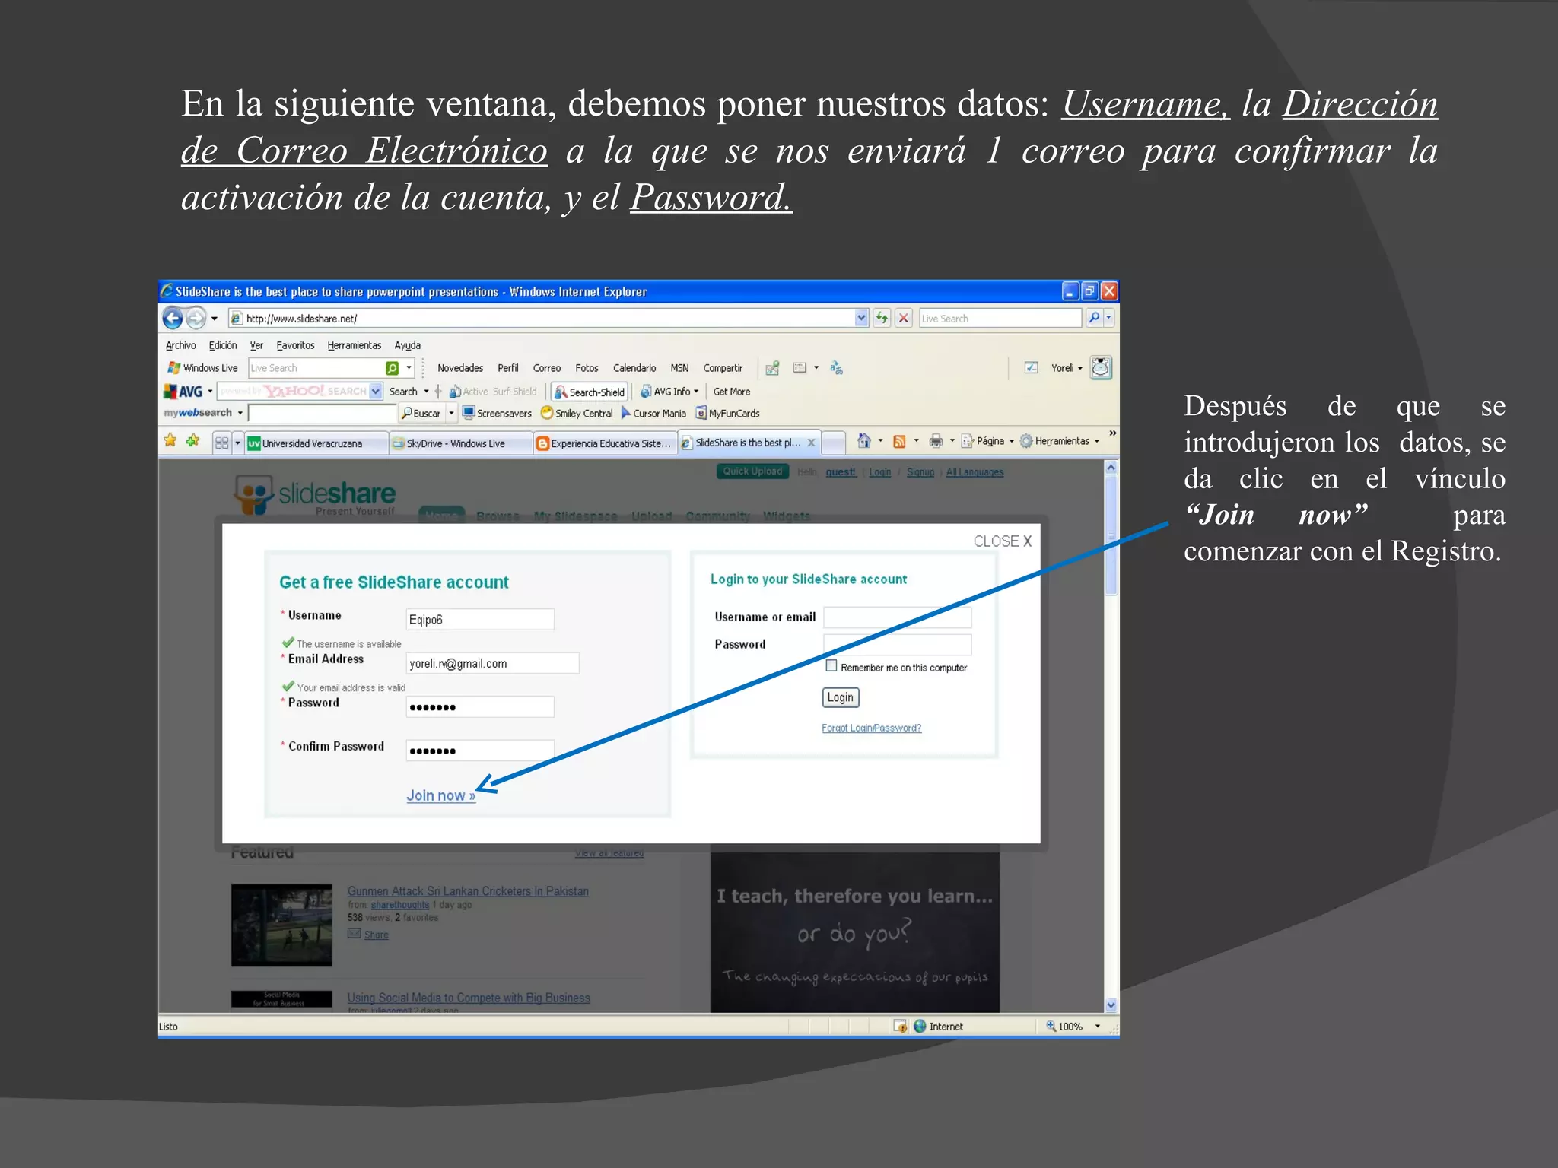Click the featured cricket presentation thumbnail
Screen dimensions: 1558x1168
pos(281,925)
